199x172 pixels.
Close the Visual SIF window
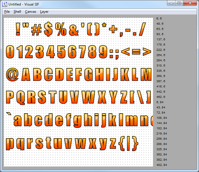[190, 3]
